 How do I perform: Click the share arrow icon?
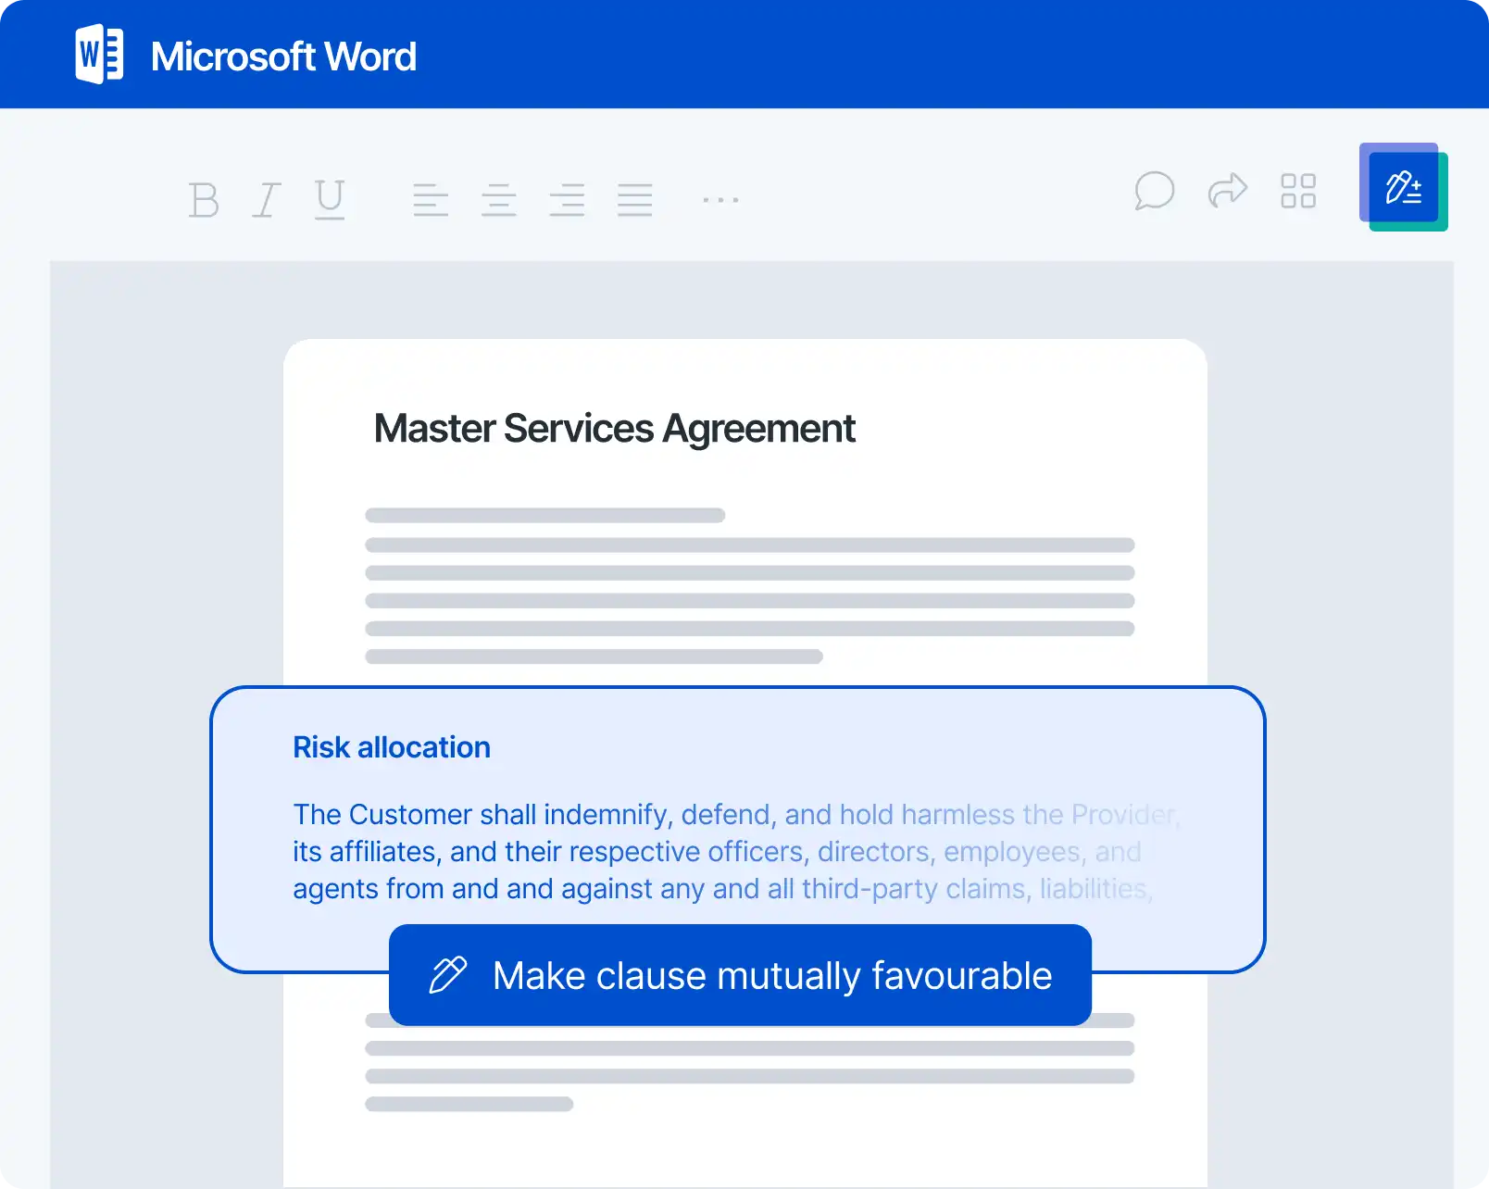(1228, 191)
